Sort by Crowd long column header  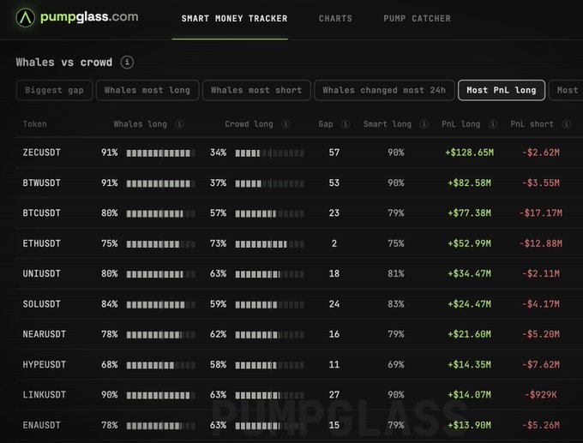click(x=249, y=124)
